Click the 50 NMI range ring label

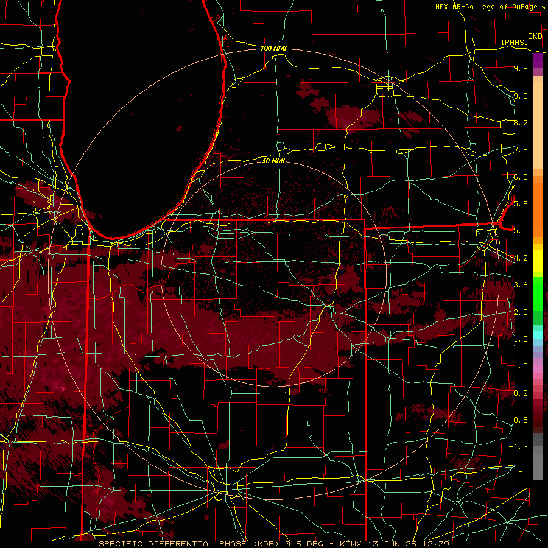(273, 161)
